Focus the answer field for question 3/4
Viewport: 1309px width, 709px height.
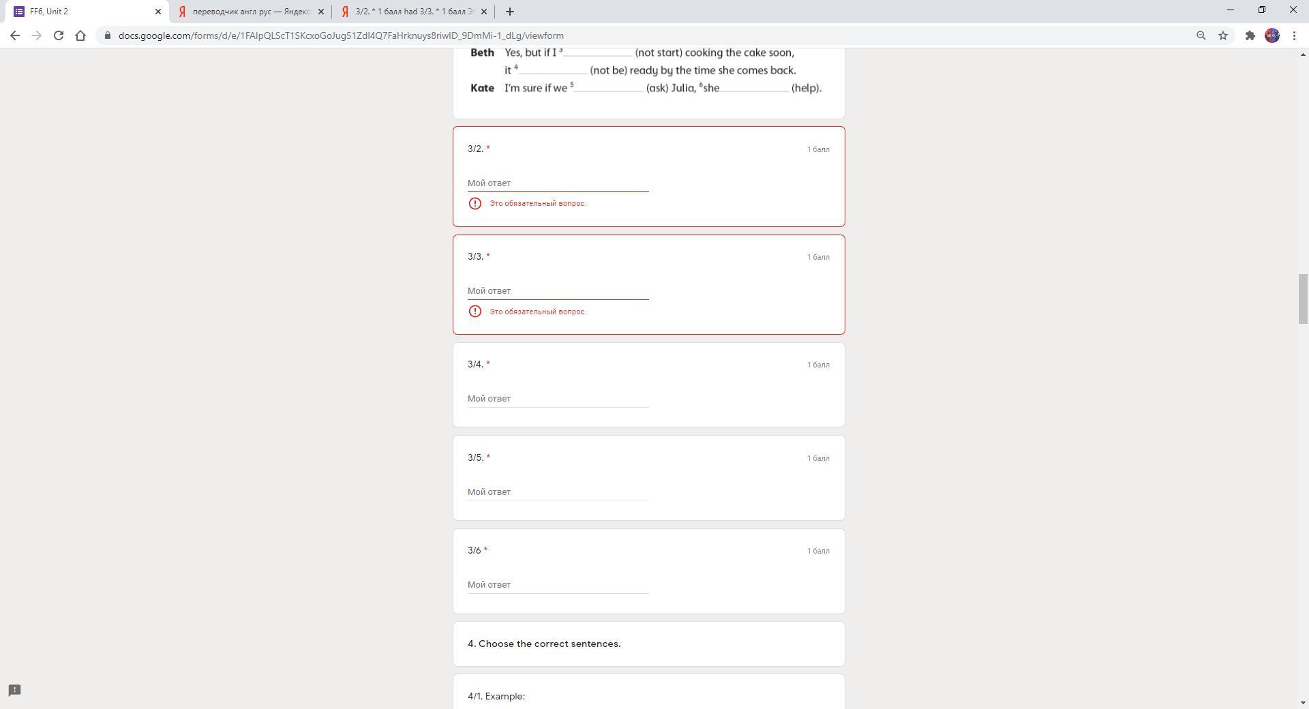point(558,399)
